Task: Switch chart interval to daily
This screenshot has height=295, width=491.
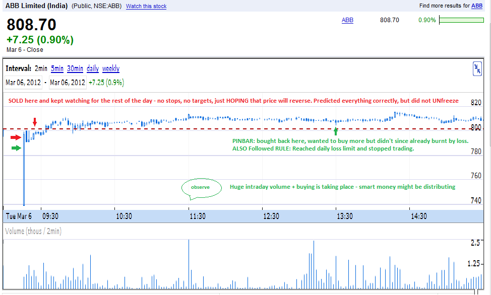Action: [93, 68]
